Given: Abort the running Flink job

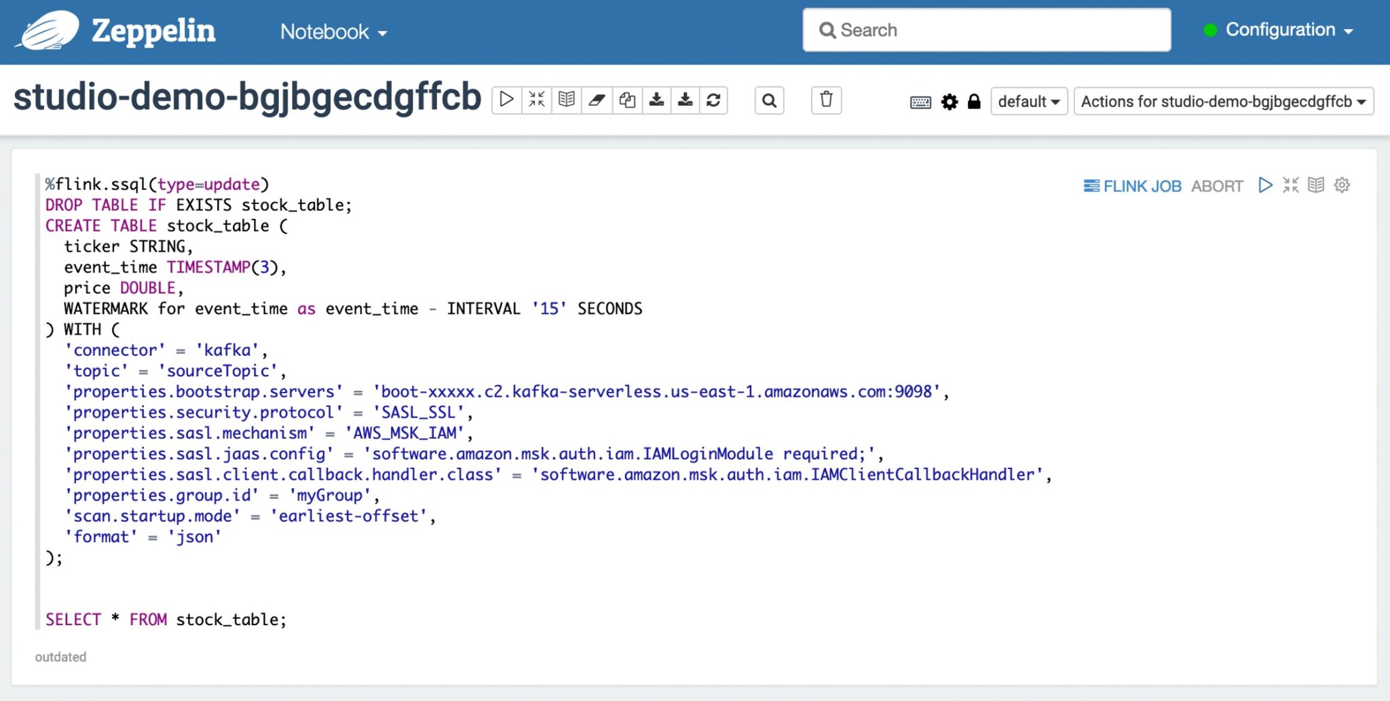Looking at the screenshot, I should (x=1217, y=186).
